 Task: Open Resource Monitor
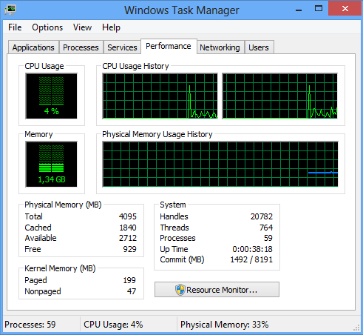point(217,290)
